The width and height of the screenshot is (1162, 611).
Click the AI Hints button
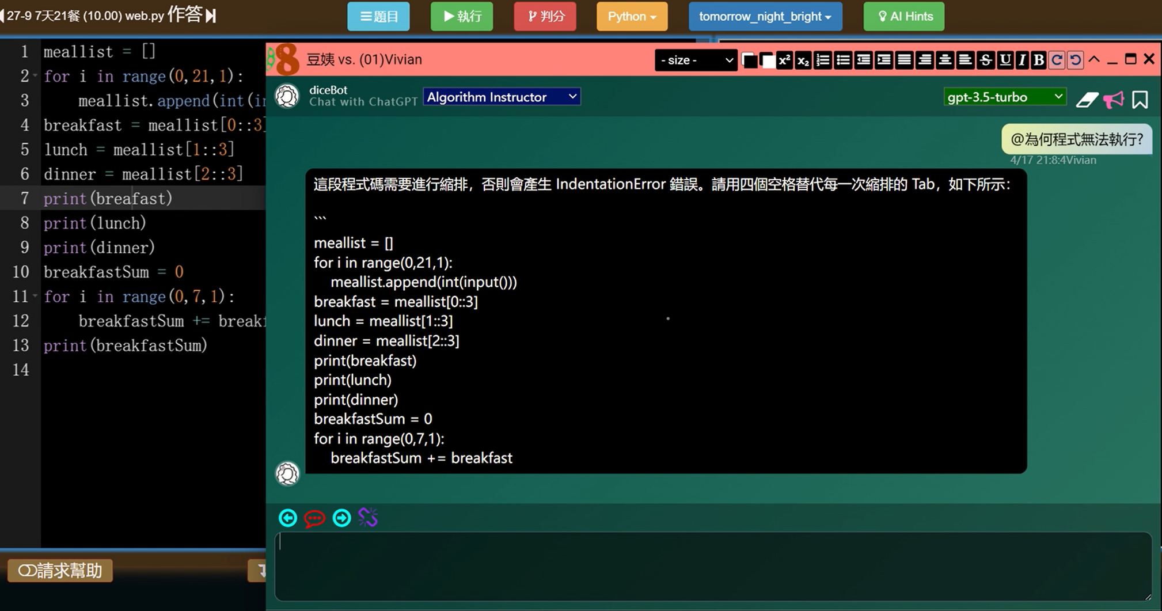coord(904,16)
